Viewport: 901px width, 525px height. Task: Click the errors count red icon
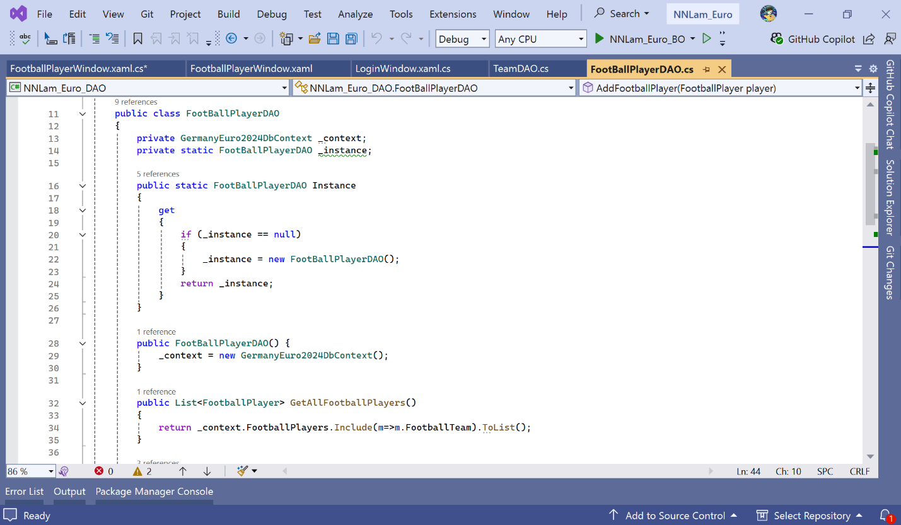click(99, 471)
